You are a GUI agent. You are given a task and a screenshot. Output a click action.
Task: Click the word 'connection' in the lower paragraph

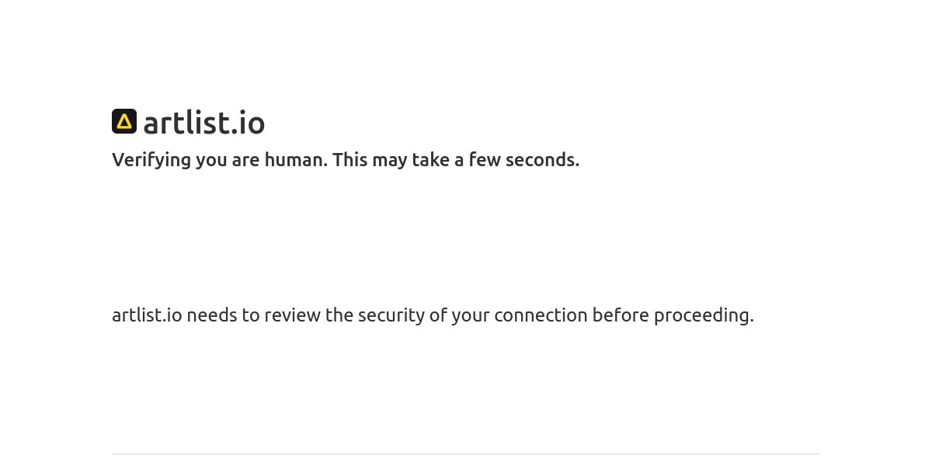tap(541, 315)
